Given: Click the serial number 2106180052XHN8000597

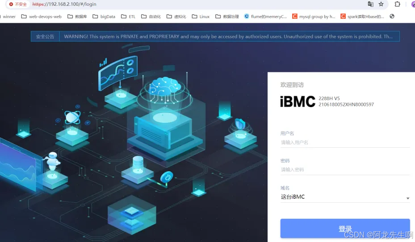Looking at the screenshot, I should click(x=346, y=104).
